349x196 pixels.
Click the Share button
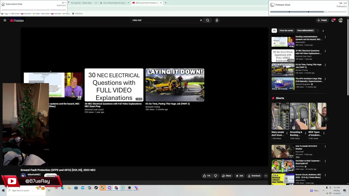(226, 176)
